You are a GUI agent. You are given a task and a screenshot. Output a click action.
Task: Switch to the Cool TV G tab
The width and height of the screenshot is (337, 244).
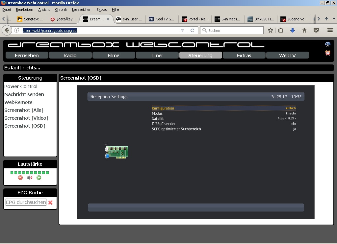tap(162, 19)
